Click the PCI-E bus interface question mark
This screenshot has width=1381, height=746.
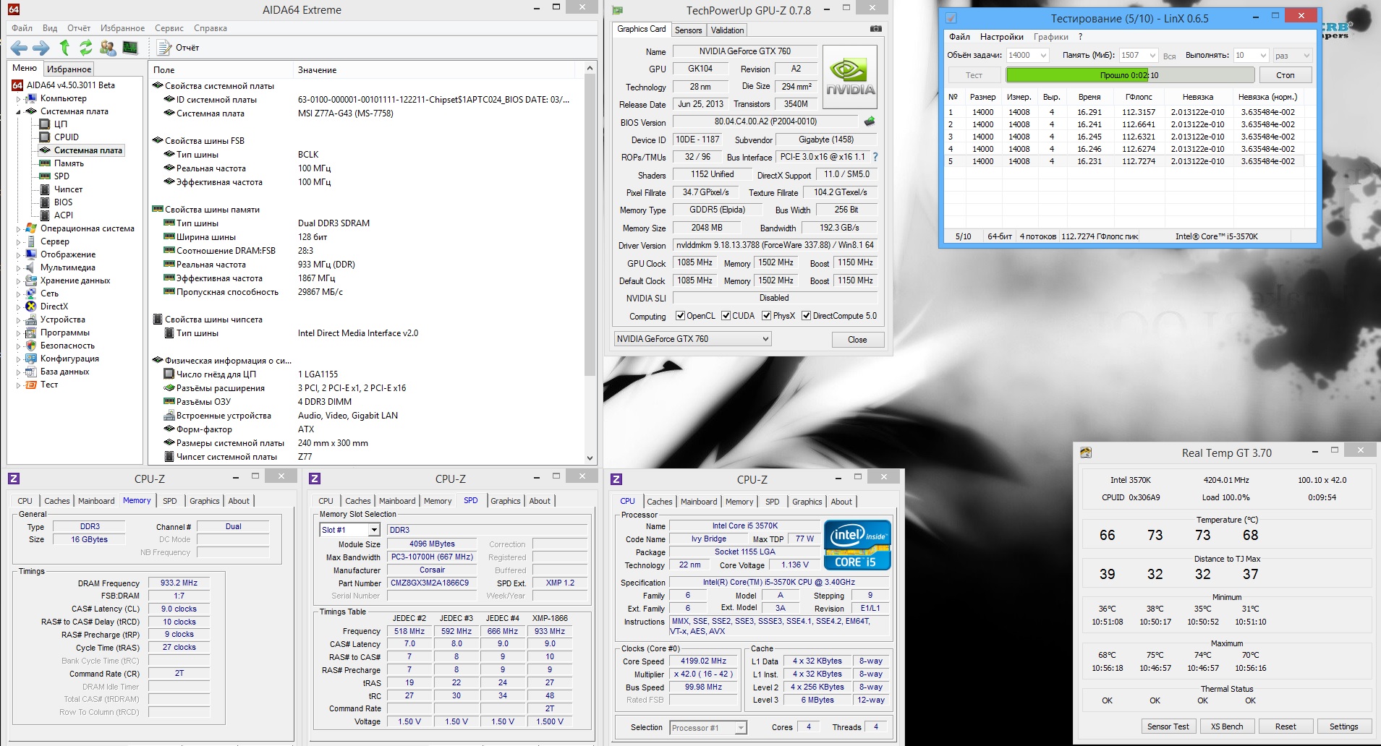[875, 157]
